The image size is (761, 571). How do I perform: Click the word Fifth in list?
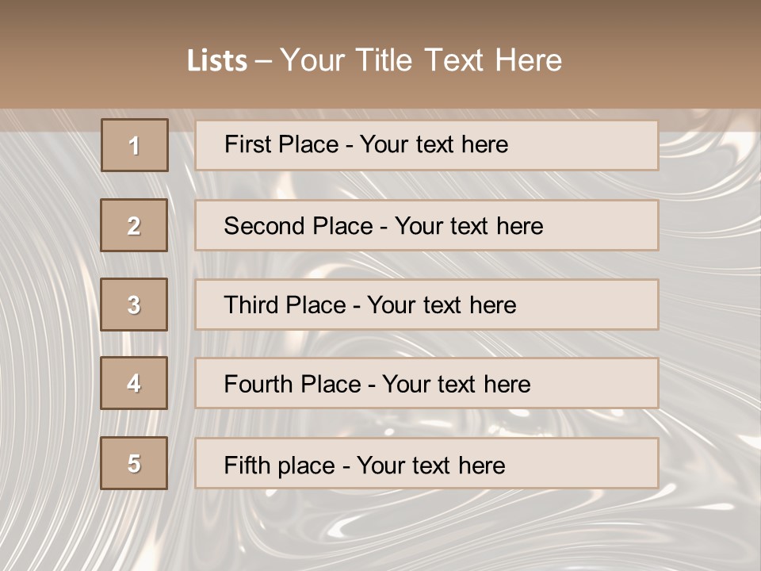(247, 465)
